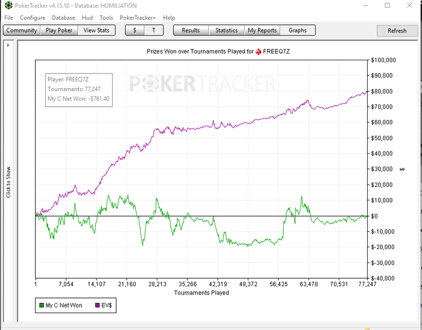Viewport: 422px width, 330px height.
Task: Expand the collapsed sidebar arrow
Action: pyautogui.click(x=8, y=45)
